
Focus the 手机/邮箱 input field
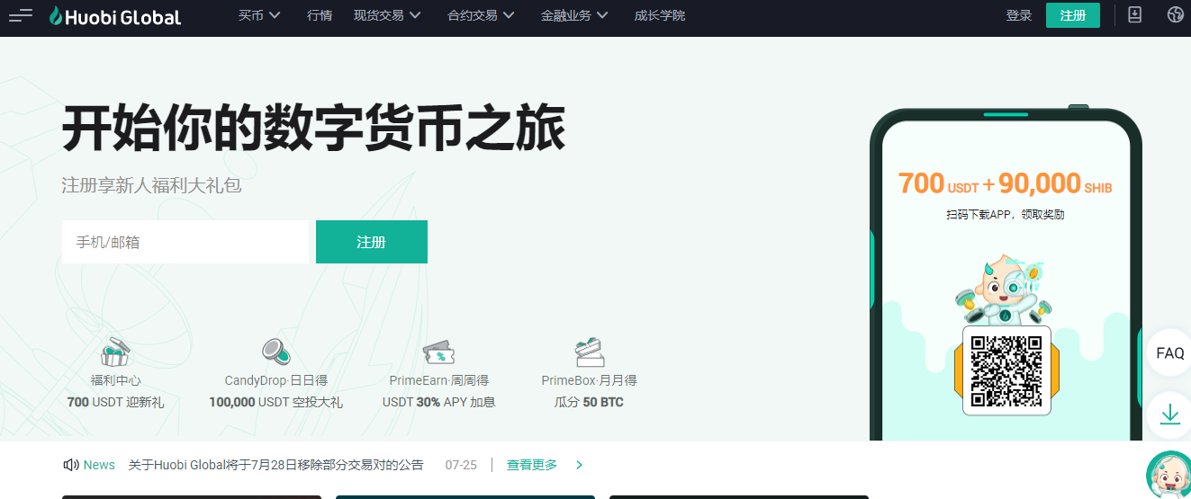click(x=185, y=242)
